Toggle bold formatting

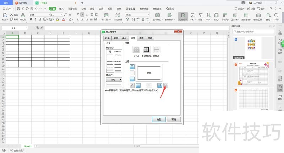(x=31, y=19)
